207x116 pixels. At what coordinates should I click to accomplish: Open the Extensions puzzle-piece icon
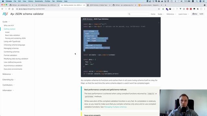198,9
